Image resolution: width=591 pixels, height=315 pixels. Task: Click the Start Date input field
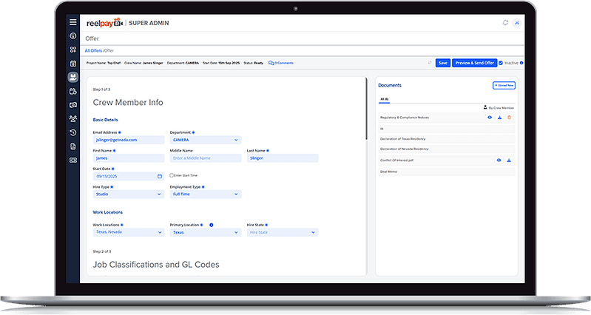pos(129,176)
